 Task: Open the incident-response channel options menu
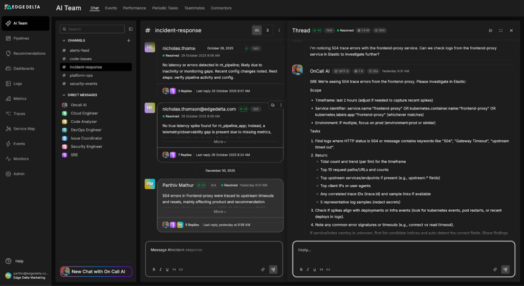[279, 31]
